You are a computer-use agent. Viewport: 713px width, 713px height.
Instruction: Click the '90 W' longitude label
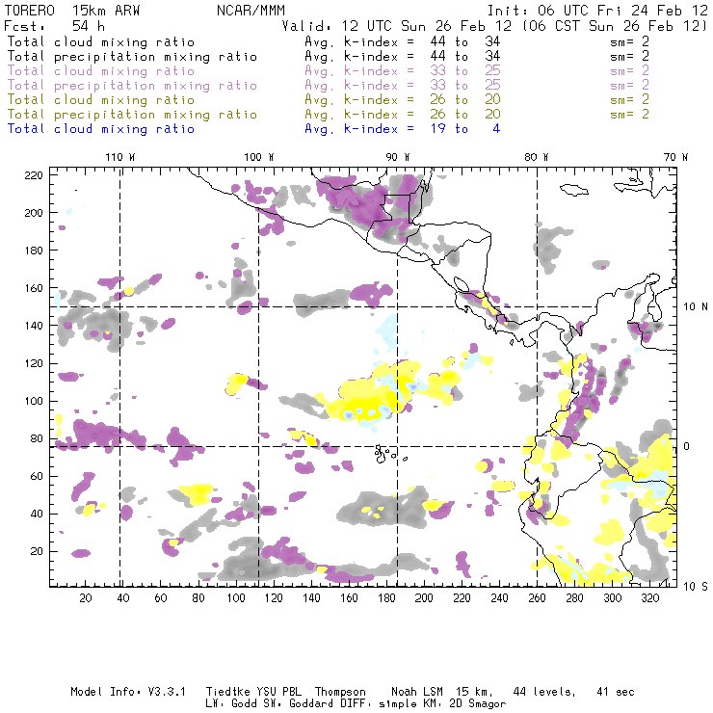coord(398,157)
